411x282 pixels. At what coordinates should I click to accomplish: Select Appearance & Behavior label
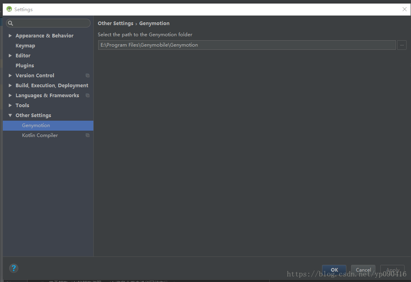coord(44,35)
